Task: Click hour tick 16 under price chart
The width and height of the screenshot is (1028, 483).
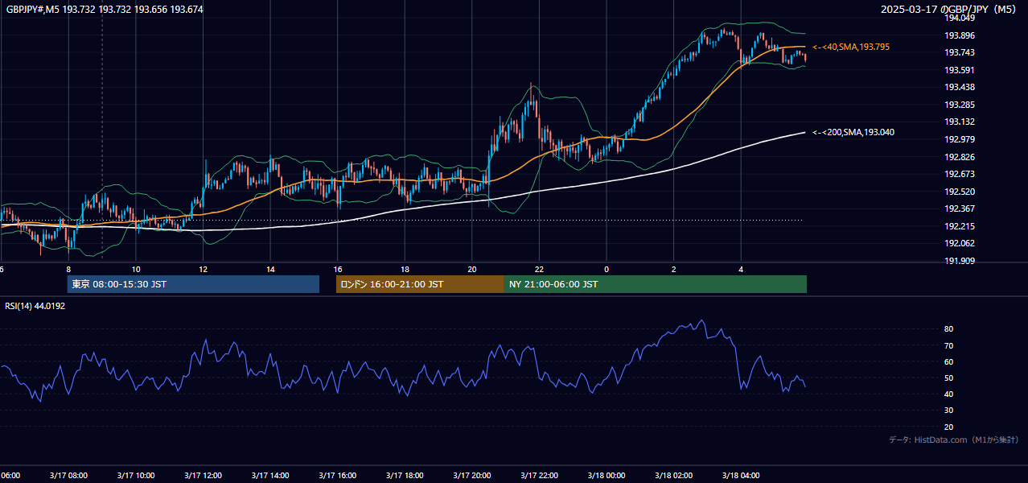Action: click(x=338, y=270)
